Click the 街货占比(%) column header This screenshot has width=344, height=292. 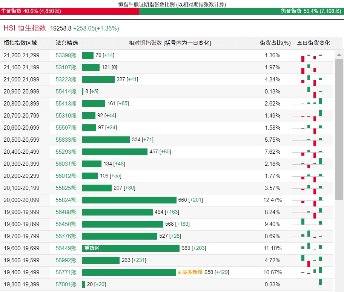(275, 43)
